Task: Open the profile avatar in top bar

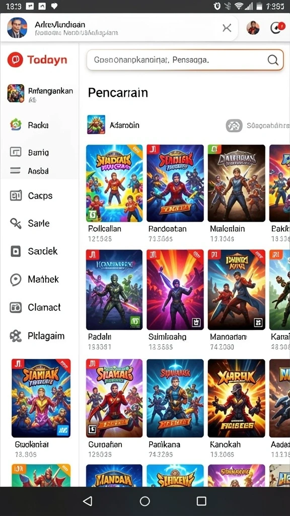Action: (x=253, y=28)
